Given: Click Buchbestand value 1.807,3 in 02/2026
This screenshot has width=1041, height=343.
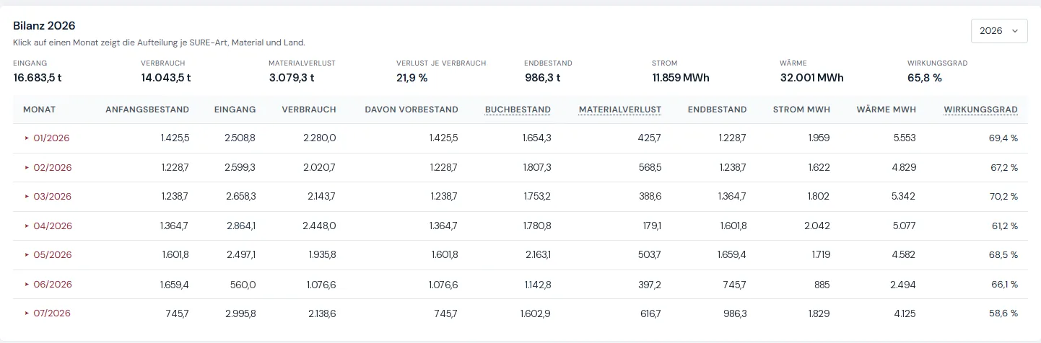Looking at the screenshot, I should [536, 167].
